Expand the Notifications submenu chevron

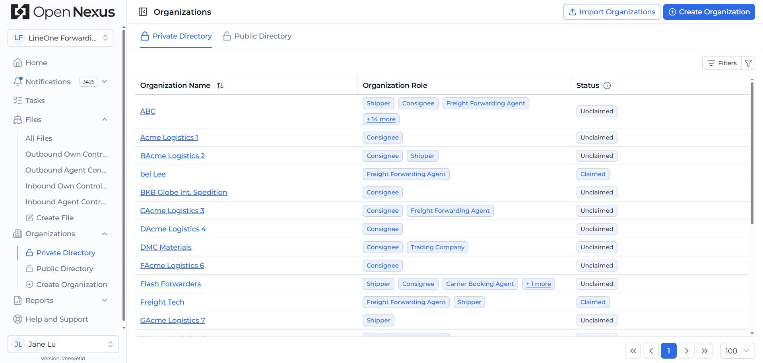point(105,82)
